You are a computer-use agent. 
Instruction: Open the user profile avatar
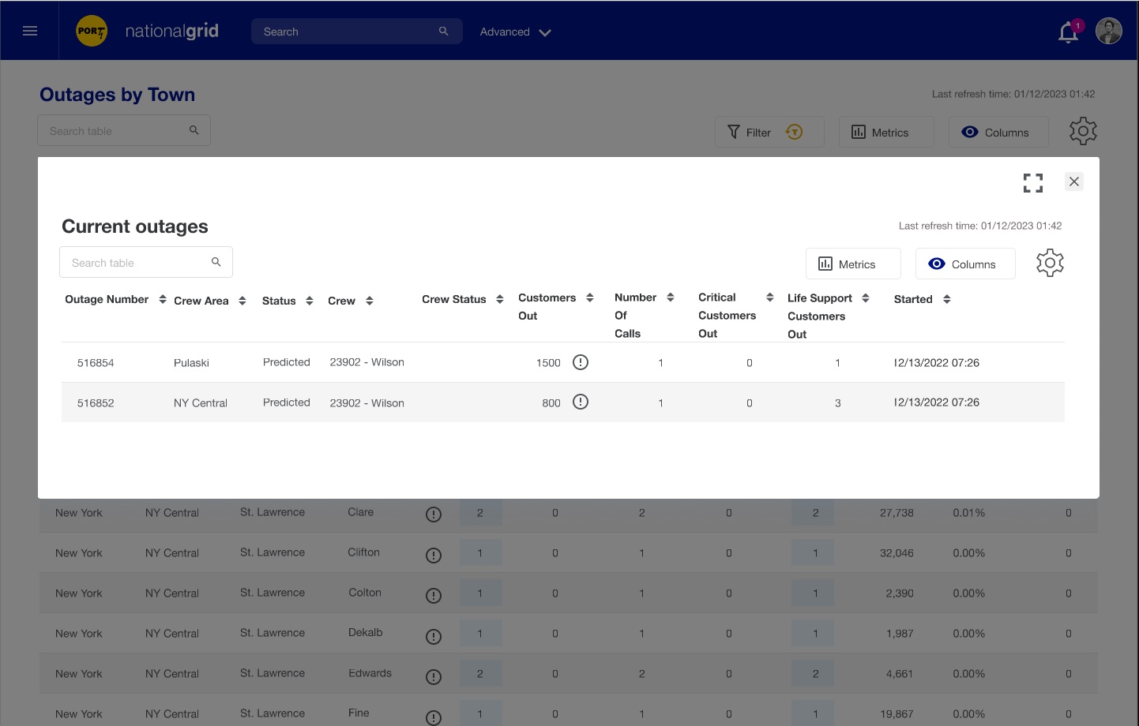point(1108,32)
